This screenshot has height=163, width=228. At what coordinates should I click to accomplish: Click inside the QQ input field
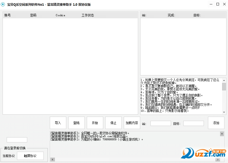[x=160, y=123]
